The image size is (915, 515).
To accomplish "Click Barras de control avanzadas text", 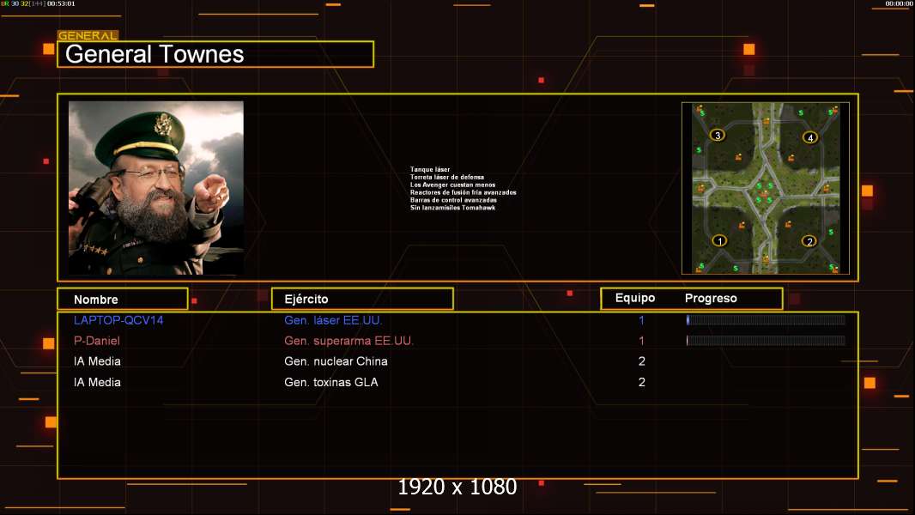I will click(x=453, y=200).
